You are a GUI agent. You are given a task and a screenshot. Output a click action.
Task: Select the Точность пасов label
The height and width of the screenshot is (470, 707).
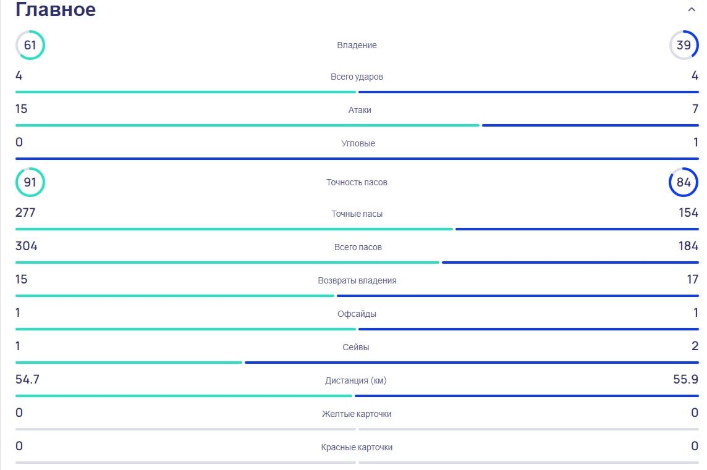[357, 182]
